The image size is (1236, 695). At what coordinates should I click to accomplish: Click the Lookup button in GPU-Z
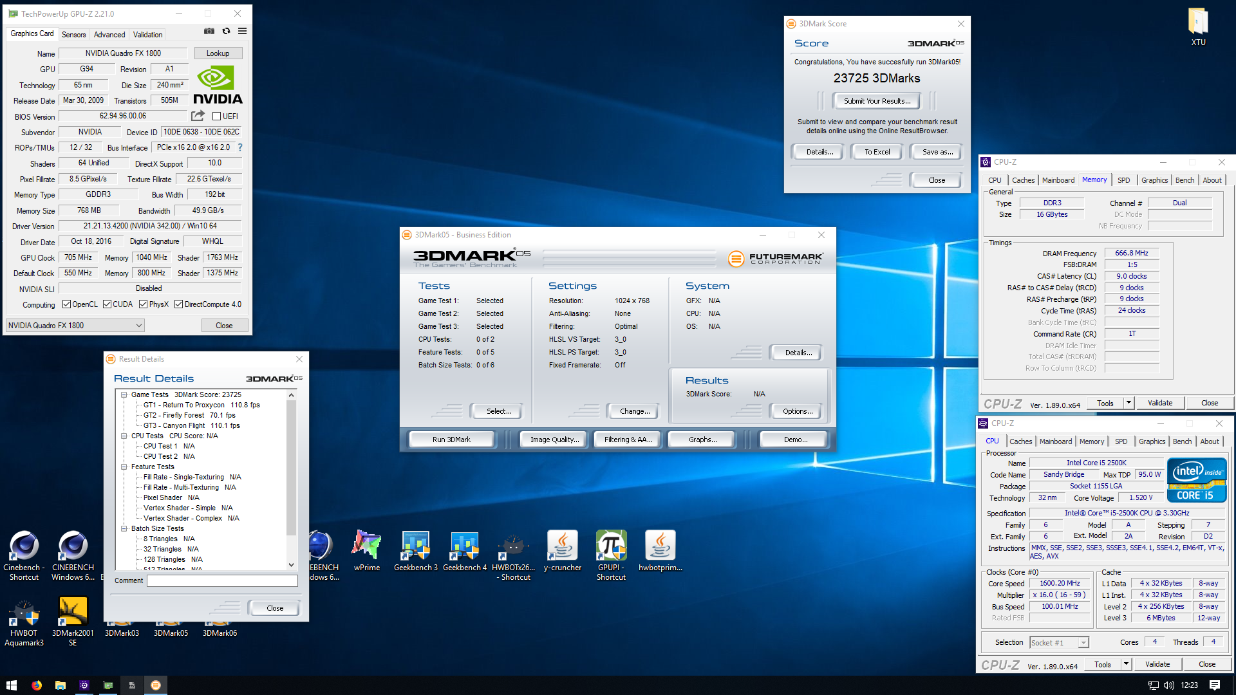[x=218, y=53]
